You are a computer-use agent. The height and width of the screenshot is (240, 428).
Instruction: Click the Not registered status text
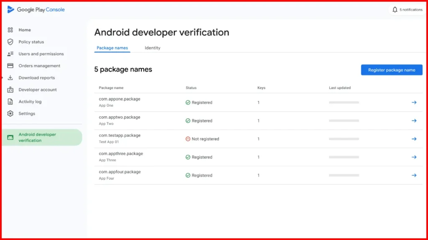[x=205, y=139]
